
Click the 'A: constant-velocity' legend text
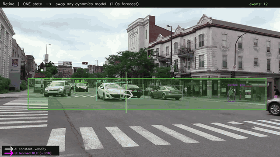(x=30, y=149)
